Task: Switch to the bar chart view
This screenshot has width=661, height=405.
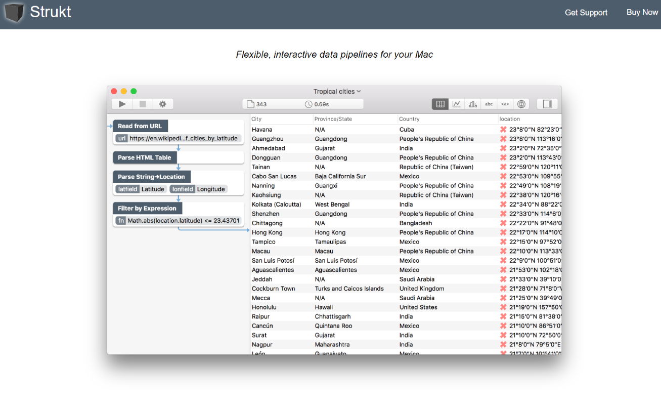Action: (473, 104)
